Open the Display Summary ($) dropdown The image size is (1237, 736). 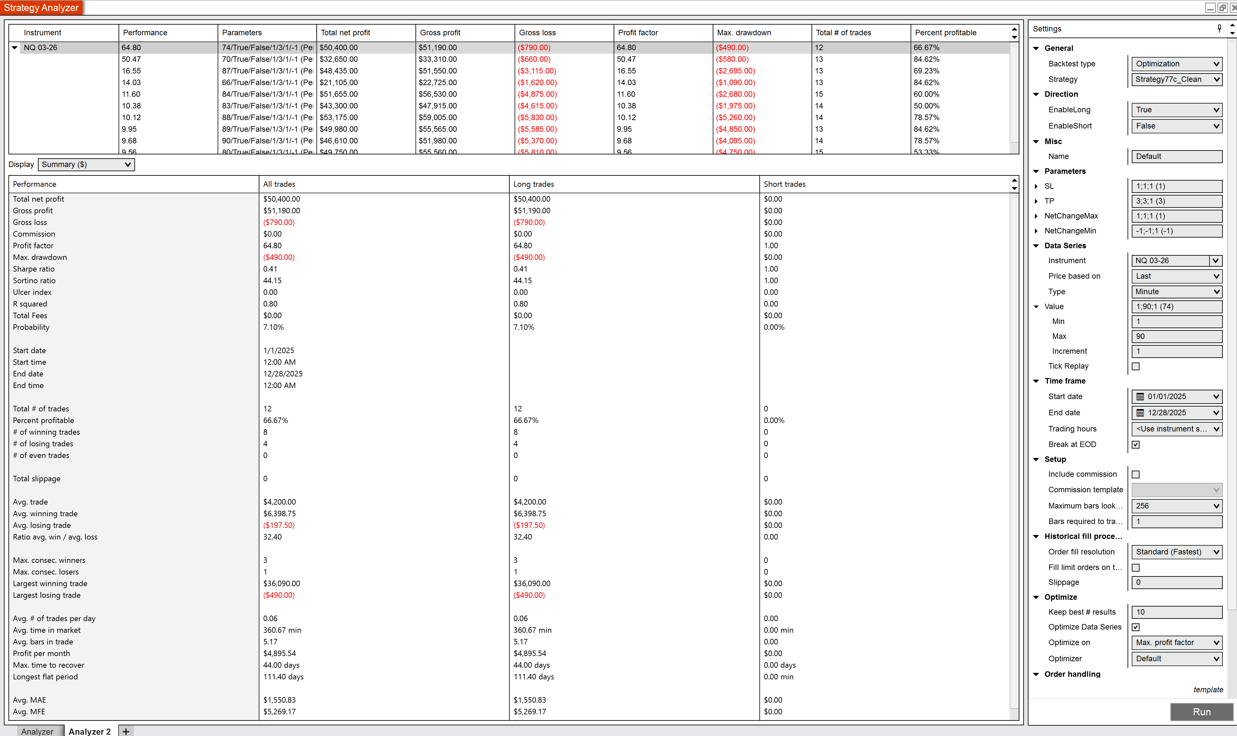(86, 165)
